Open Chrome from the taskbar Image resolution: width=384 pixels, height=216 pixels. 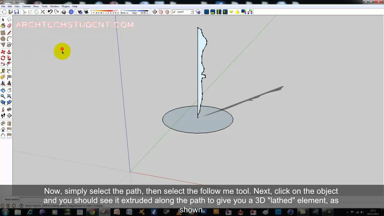coord(92,212)
